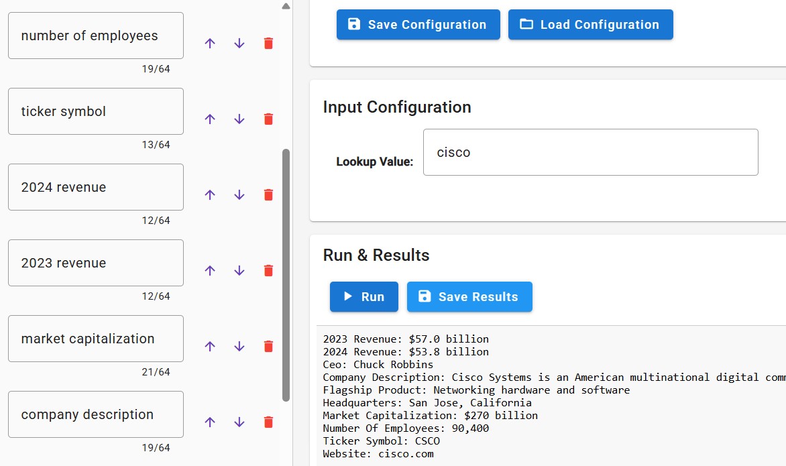786x466 pixels.
Task: Delete the "2024 revenue" field
Action: pyautogui.click(x=268, y=194)
